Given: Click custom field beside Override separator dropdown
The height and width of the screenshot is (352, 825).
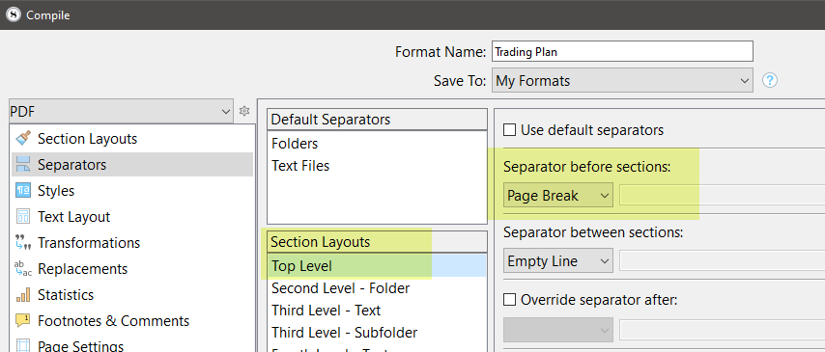Looking at the screenshot, I should click(722, 330).
